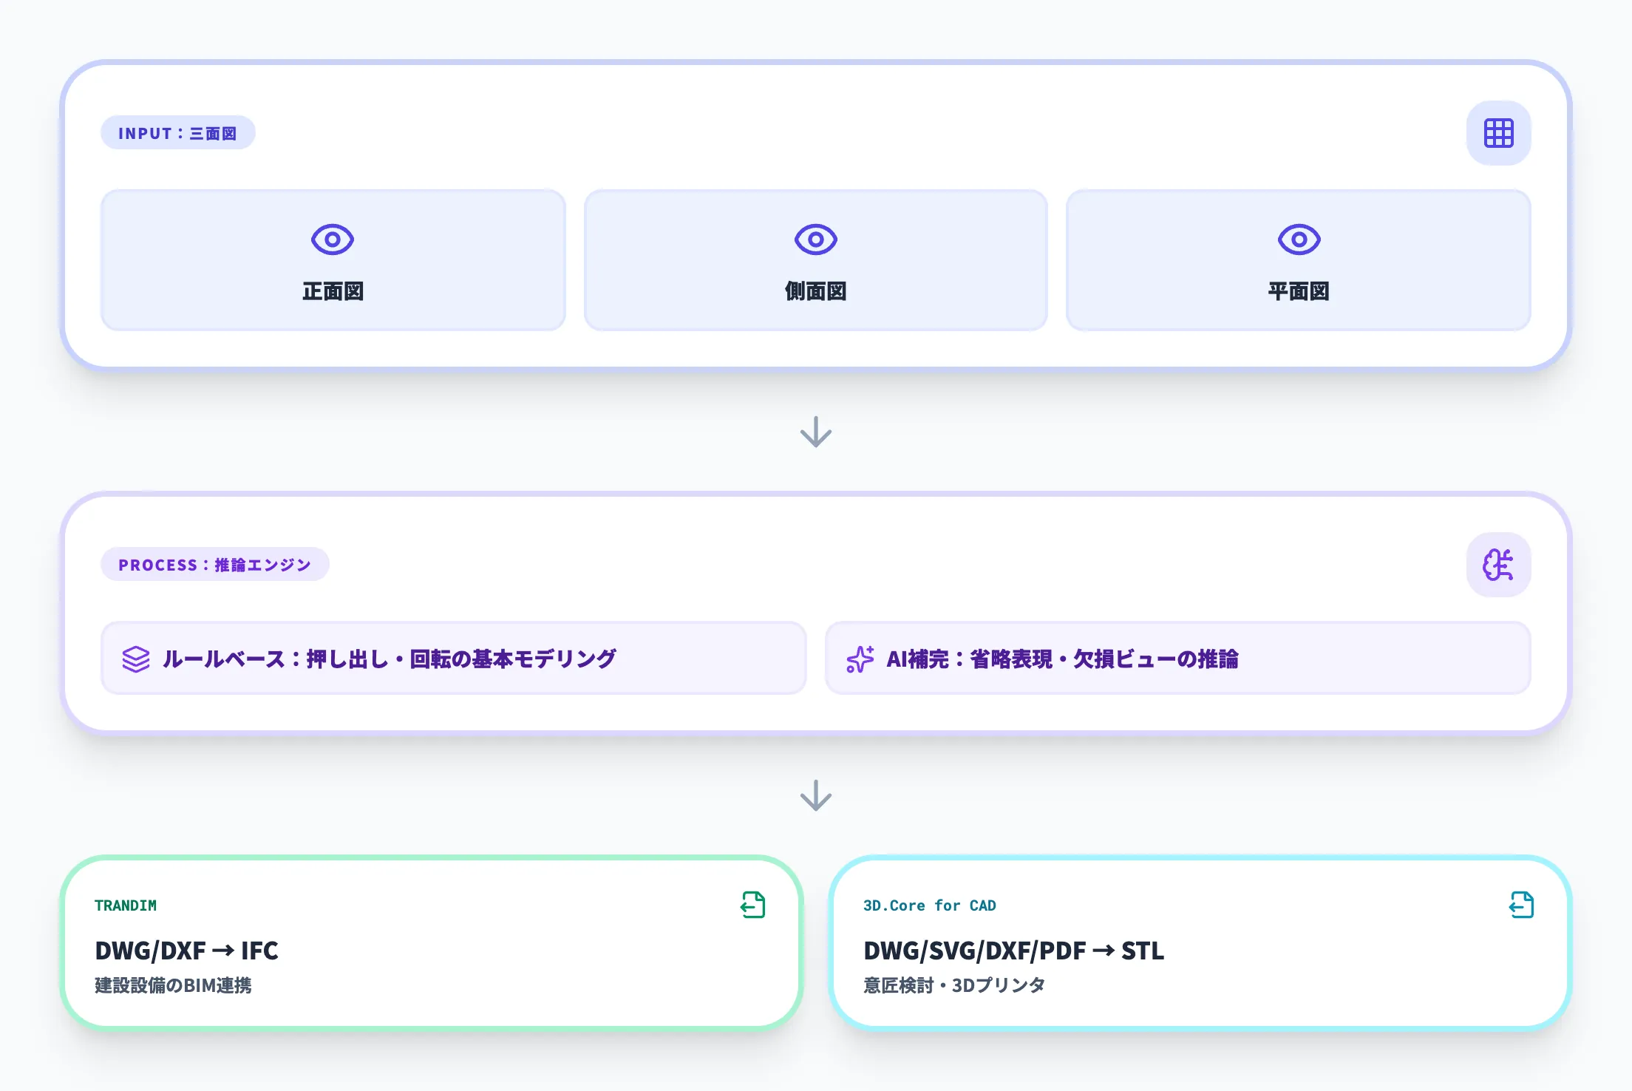The image size is (1632, 1091).
Task: Open the INPUT：三面図 section header badge
Action: coord(177,133)
